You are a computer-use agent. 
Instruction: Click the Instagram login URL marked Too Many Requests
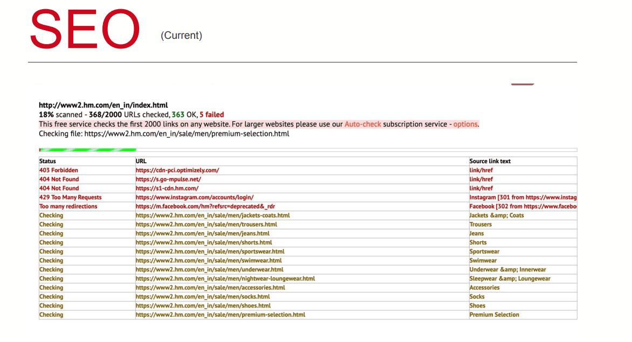click(195, 197)
